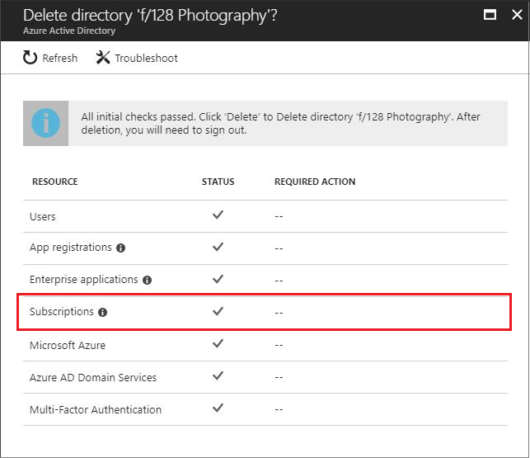Click the Subscriptions status checkmark

pyautogui.click(x=218, y=311)
